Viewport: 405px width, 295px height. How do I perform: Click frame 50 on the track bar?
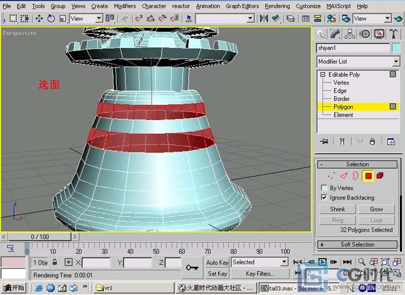point(156,251)
